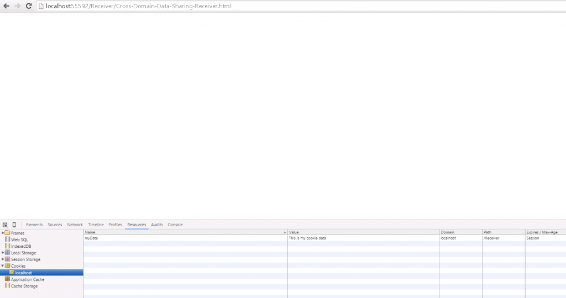566x298 pixels.
Task: Click the Frames folder icon
Action: click(x=7, y=233)
